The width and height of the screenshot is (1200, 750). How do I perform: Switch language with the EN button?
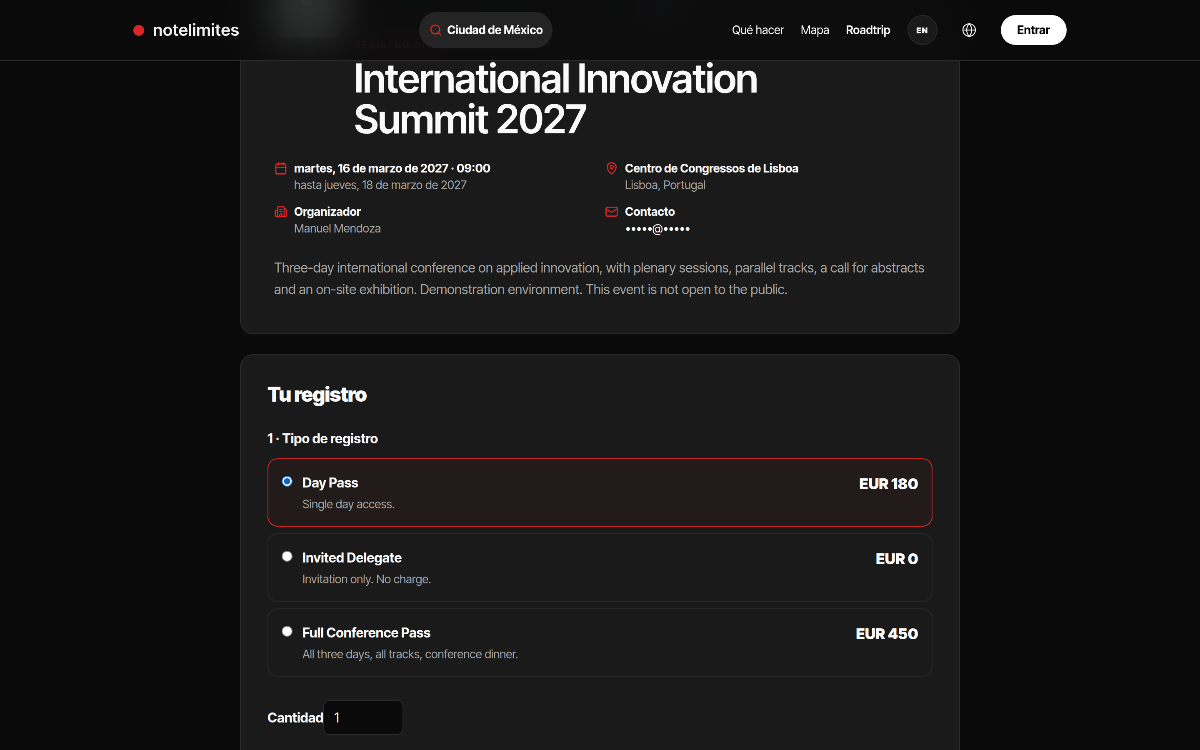click(x=922, y=30)
